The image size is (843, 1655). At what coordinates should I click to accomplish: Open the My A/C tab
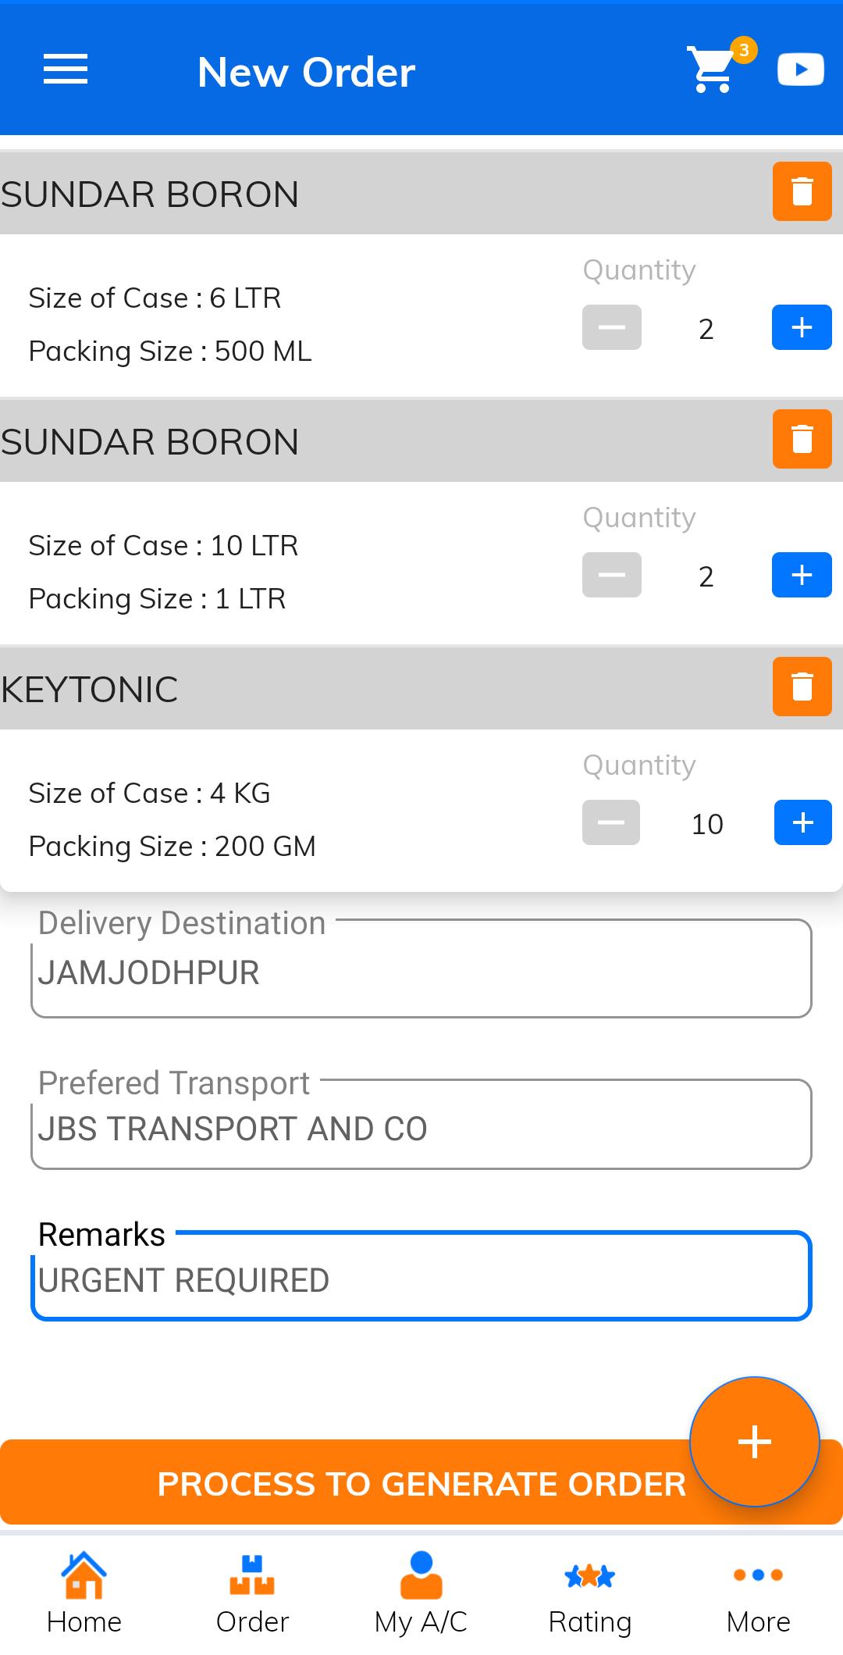point(421,1593)
